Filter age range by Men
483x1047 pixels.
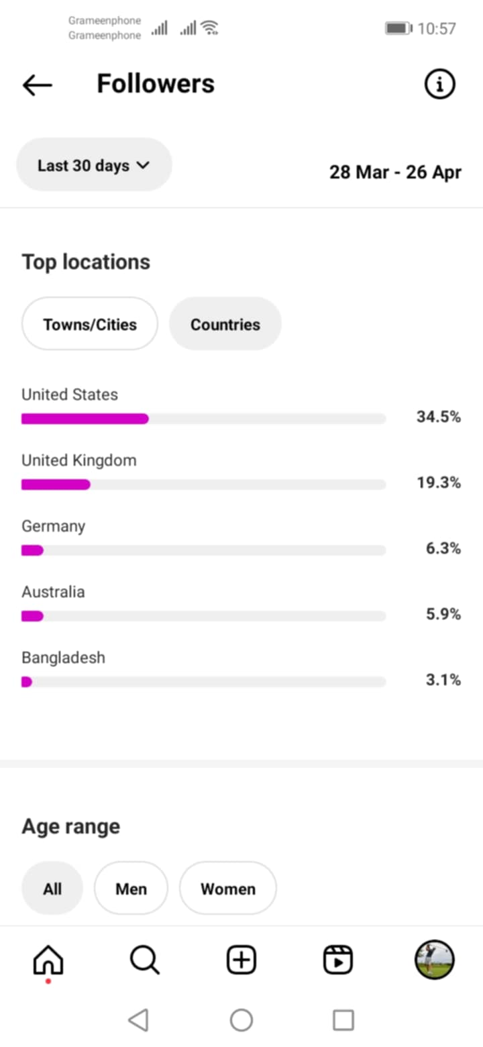tap(131, 889)
